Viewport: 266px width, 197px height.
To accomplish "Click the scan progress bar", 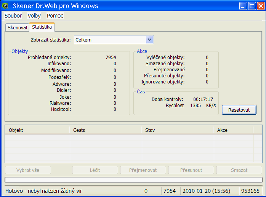I will 133,180.
